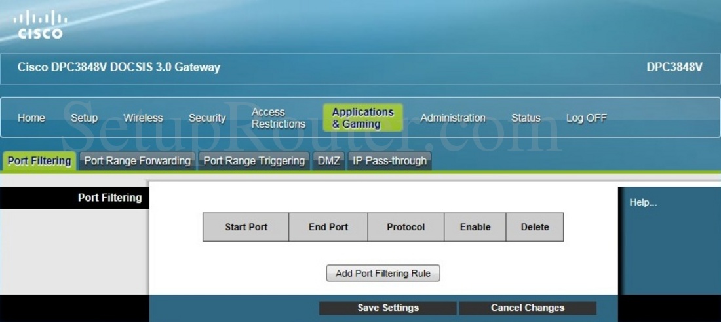Click the Protocol column header
This screenshot has width=721, height=322.
tap(406, 227)
